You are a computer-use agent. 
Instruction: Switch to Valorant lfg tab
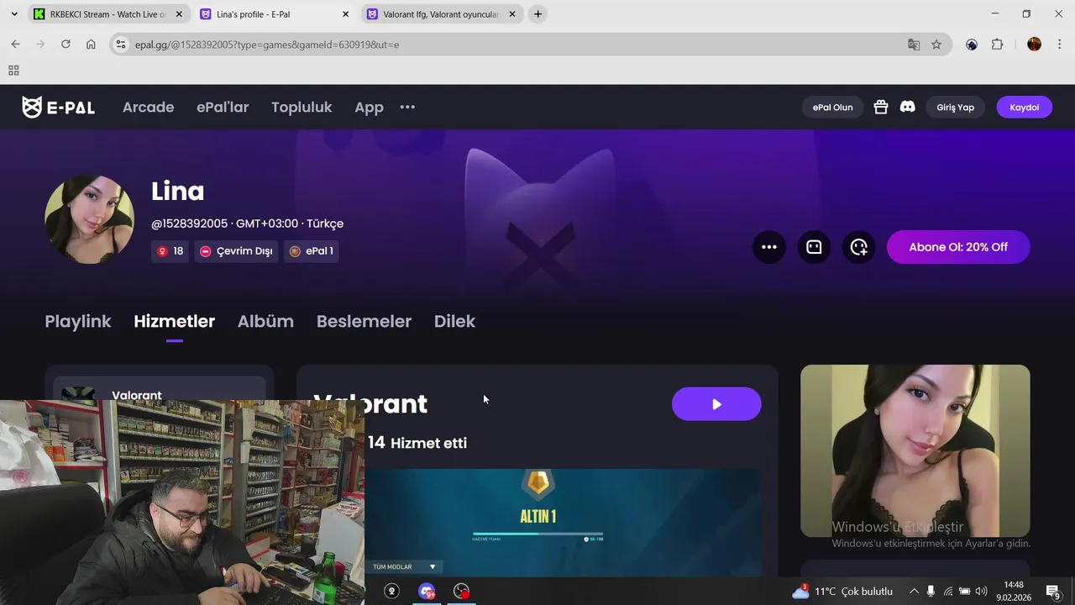(440, 14)
